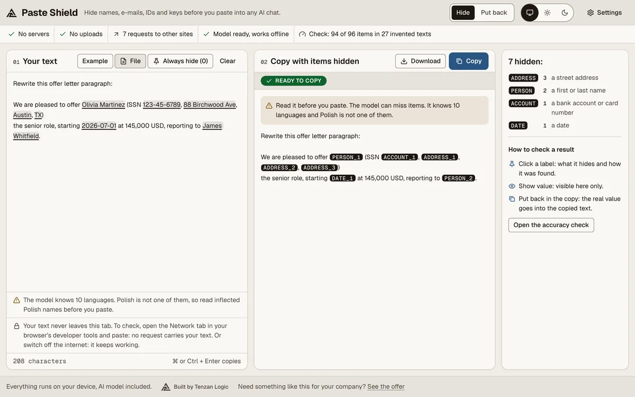Image resolution: width=635 pixels, height=397 pixels.
Task: Click the eye icon beside Show value
Action: click(x=512, y=186)
